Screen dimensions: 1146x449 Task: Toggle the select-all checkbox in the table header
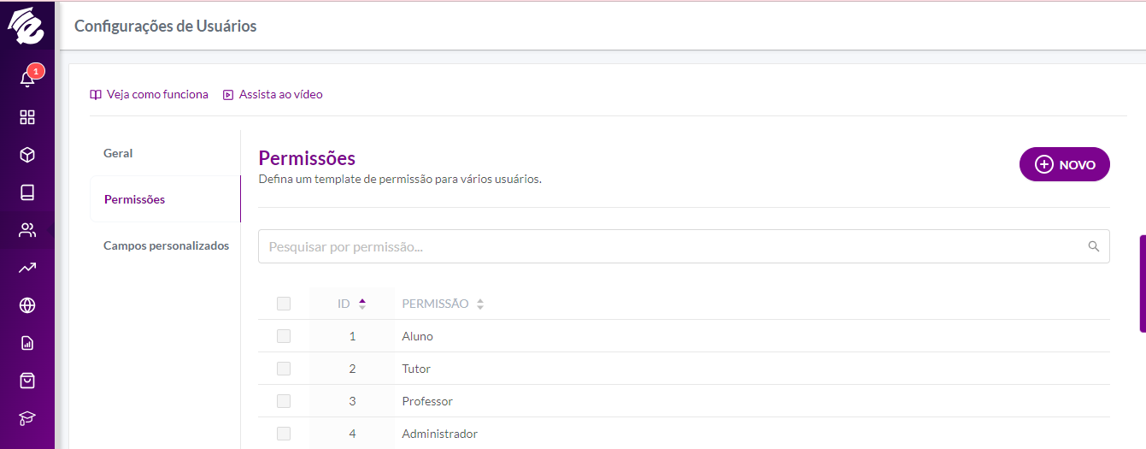click(284, 304)
